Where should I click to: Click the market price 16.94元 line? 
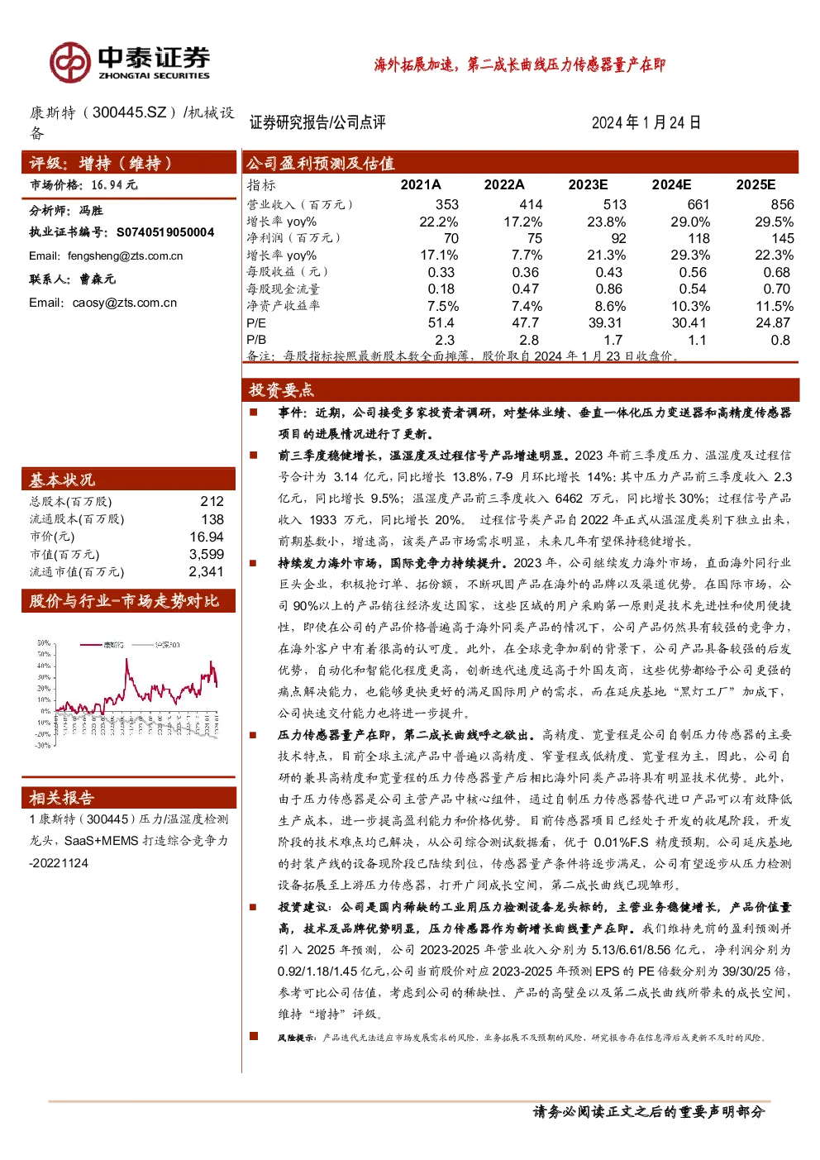(x=83, y=185)
